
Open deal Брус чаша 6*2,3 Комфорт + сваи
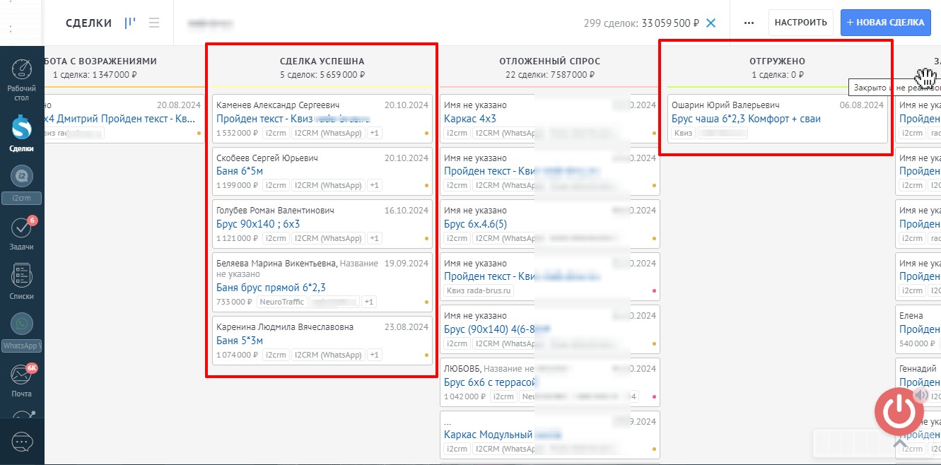pos(746,119)
